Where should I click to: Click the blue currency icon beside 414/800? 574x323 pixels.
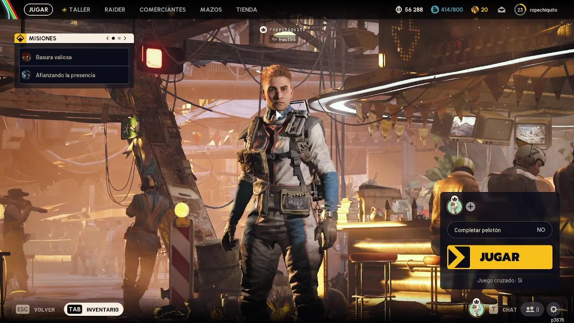435,9
